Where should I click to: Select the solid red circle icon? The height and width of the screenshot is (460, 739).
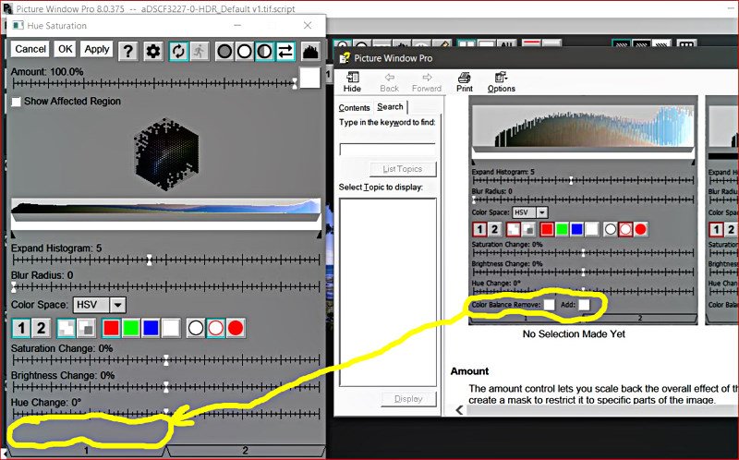coord(236,328)
